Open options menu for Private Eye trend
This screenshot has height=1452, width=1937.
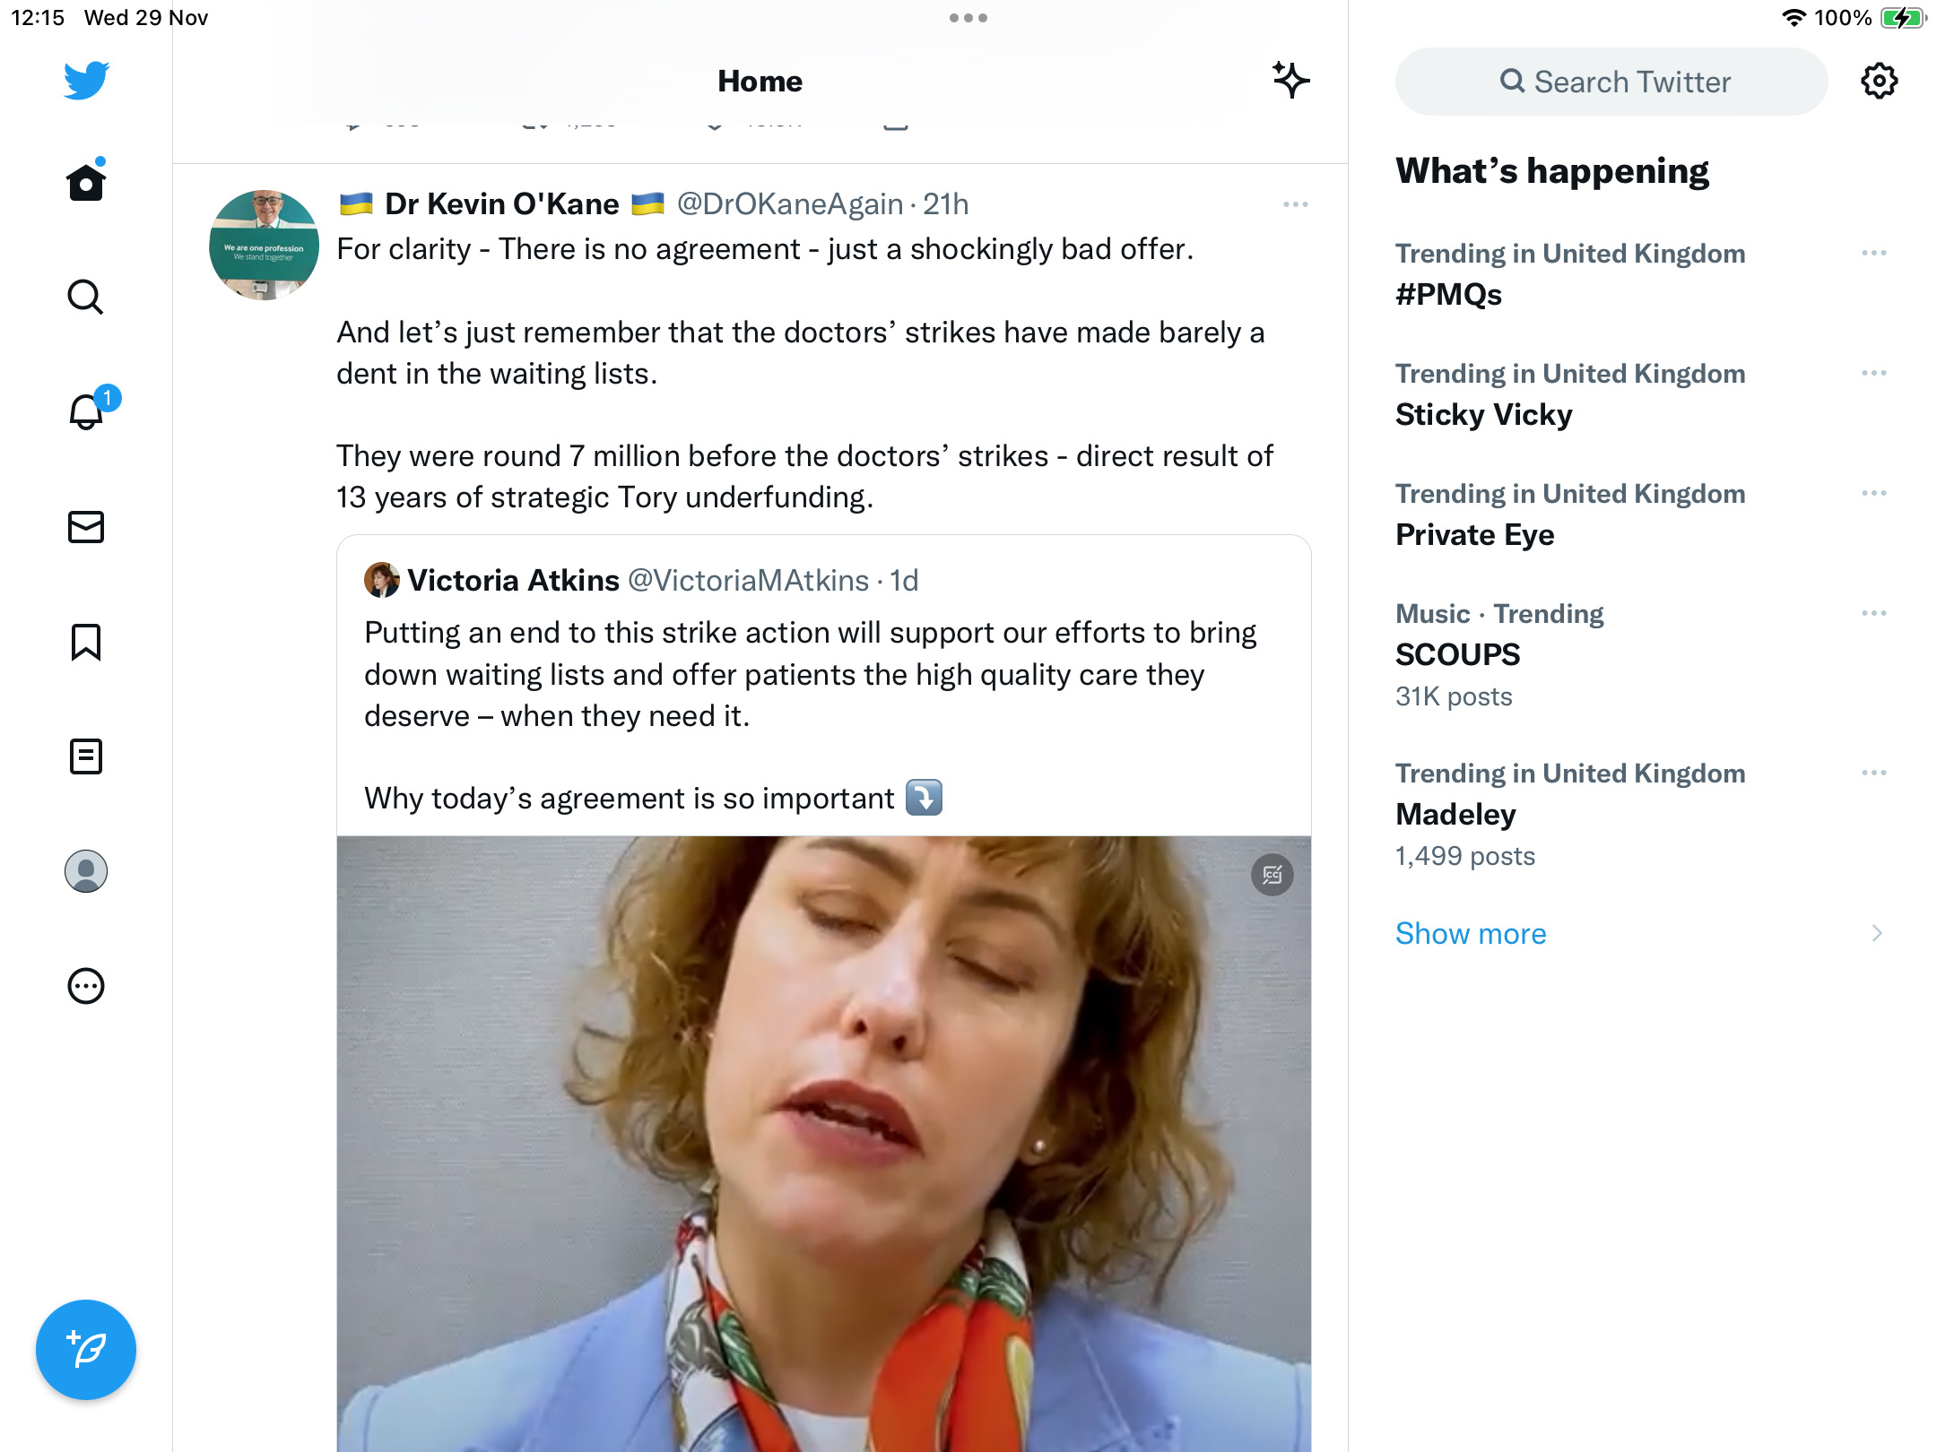click(x=1873, y=494)
